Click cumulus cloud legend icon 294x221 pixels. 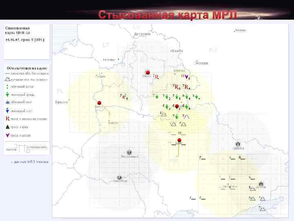pos(7,79)
